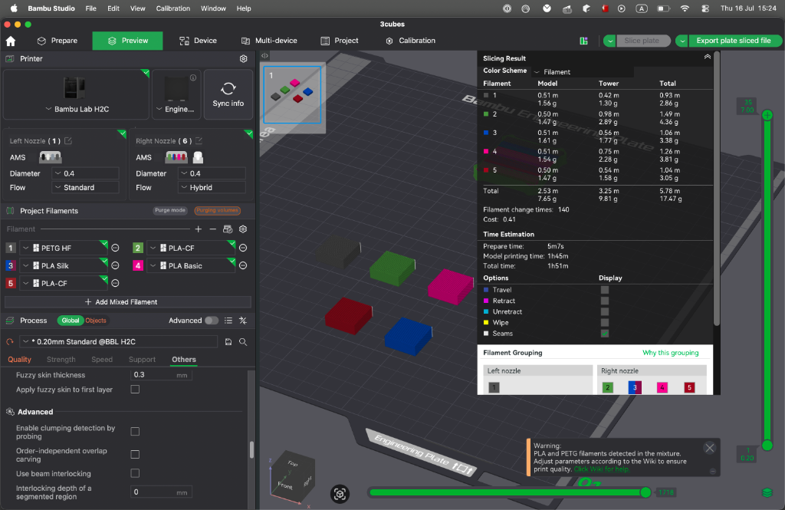Open printer settings gear icon
The width and height of the screenshot is (785, 510).
pyautogui.click(x=243, y=58)
